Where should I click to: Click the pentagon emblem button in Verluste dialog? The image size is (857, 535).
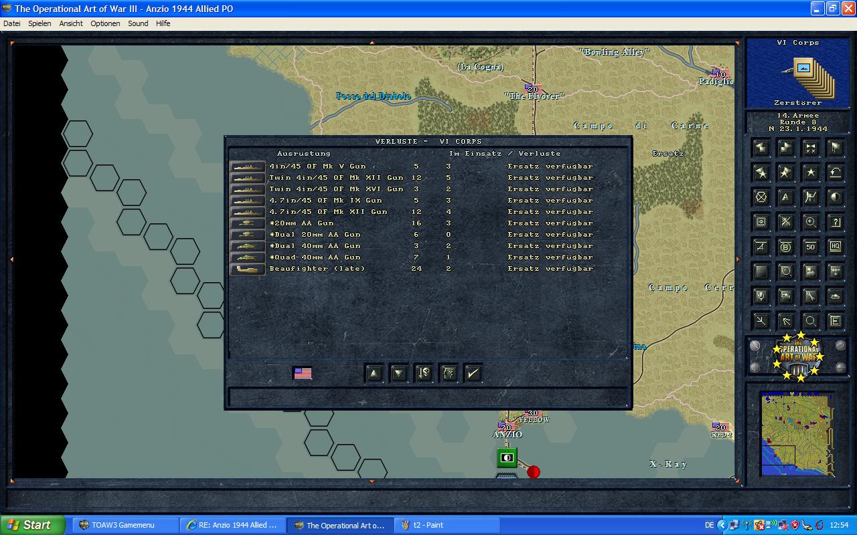[x=449, y=373]
